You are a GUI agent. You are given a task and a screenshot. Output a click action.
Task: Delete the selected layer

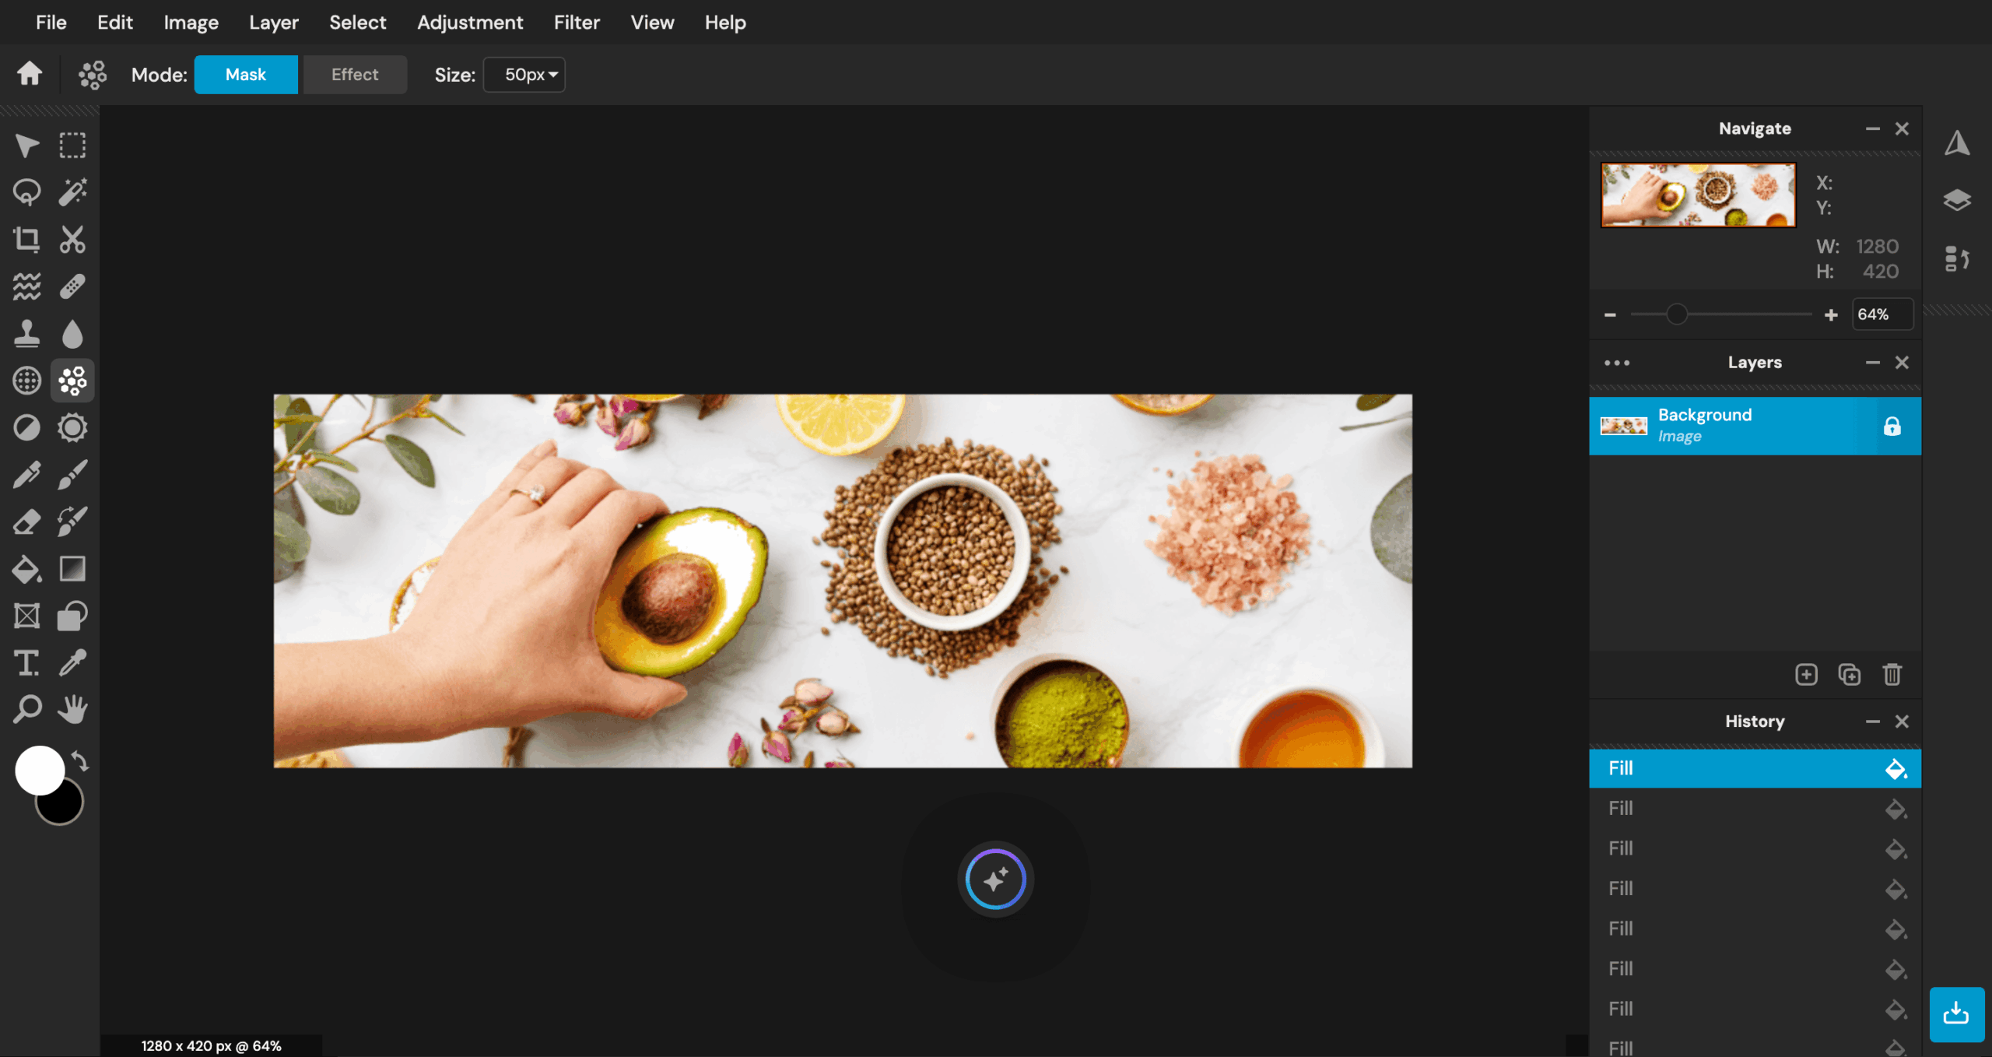[x=1892, y=674]
